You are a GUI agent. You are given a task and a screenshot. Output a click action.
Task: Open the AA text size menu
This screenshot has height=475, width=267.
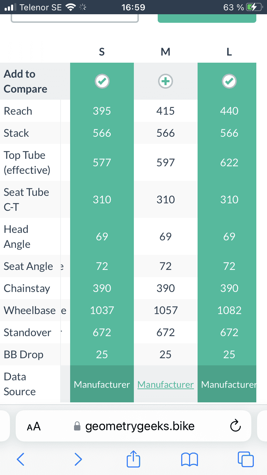click(x=34, y=426)
